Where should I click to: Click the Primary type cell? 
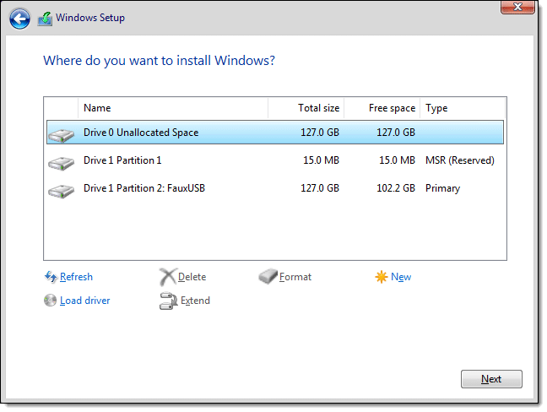(x=442, y=189)
